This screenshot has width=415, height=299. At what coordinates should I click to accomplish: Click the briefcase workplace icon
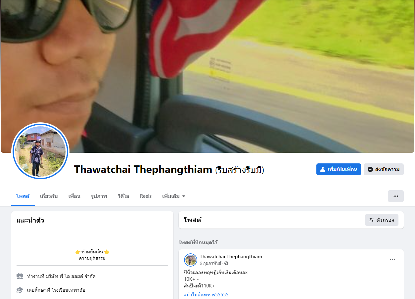[20, 276]
